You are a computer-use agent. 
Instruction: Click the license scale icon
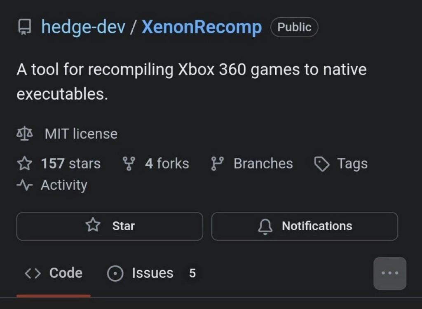tap(24, 134)
